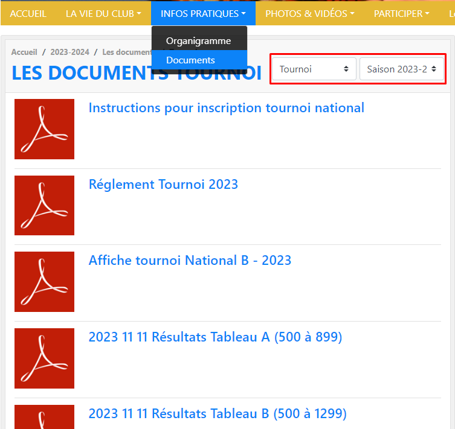Open Résultats Tableau B (500 à 1299)
The width and height of the screenshot is (455, 429).
(218, 413)
